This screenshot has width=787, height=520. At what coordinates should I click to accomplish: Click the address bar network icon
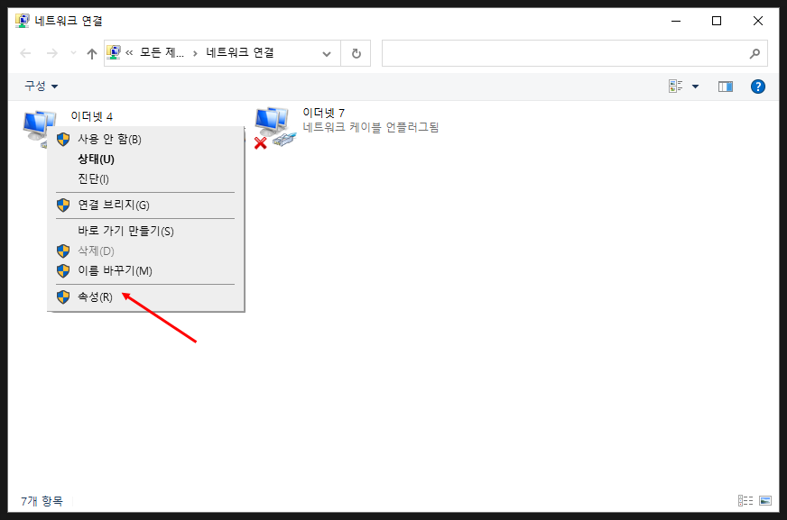tap(114, 52)
